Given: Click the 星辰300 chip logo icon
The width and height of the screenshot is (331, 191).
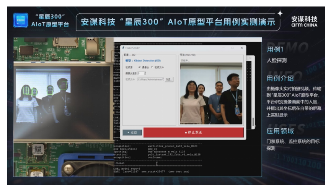Looking at the screenshot, I should [21, 20].
